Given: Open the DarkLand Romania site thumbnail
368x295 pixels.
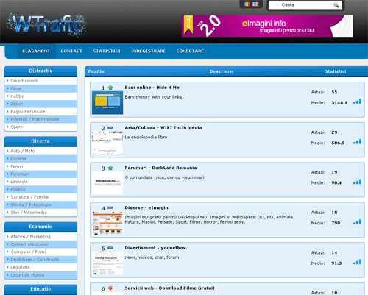Looking at the screenshot, I should pyautogui.click(x=107, y=183).
